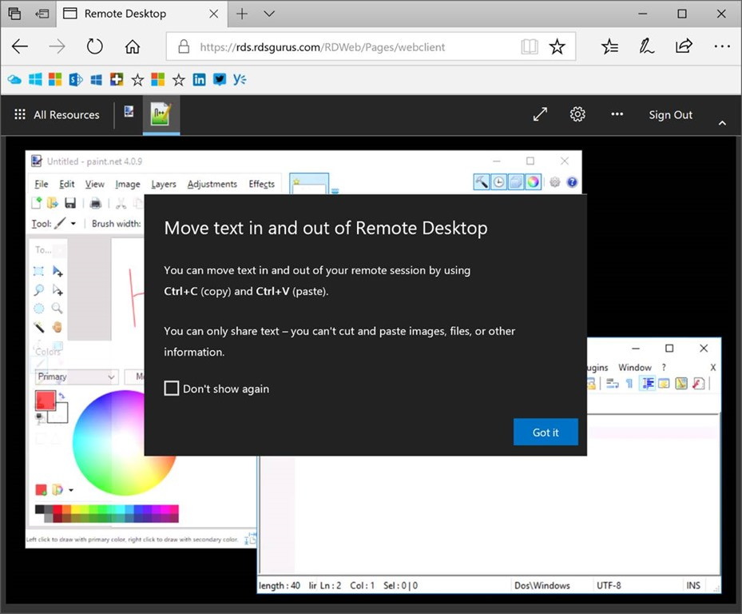Open the Primary color selector dropdown
The height and width of the screenshot is (614, 742).
click(76, 377)
